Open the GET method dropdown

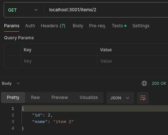pos(23,10)
